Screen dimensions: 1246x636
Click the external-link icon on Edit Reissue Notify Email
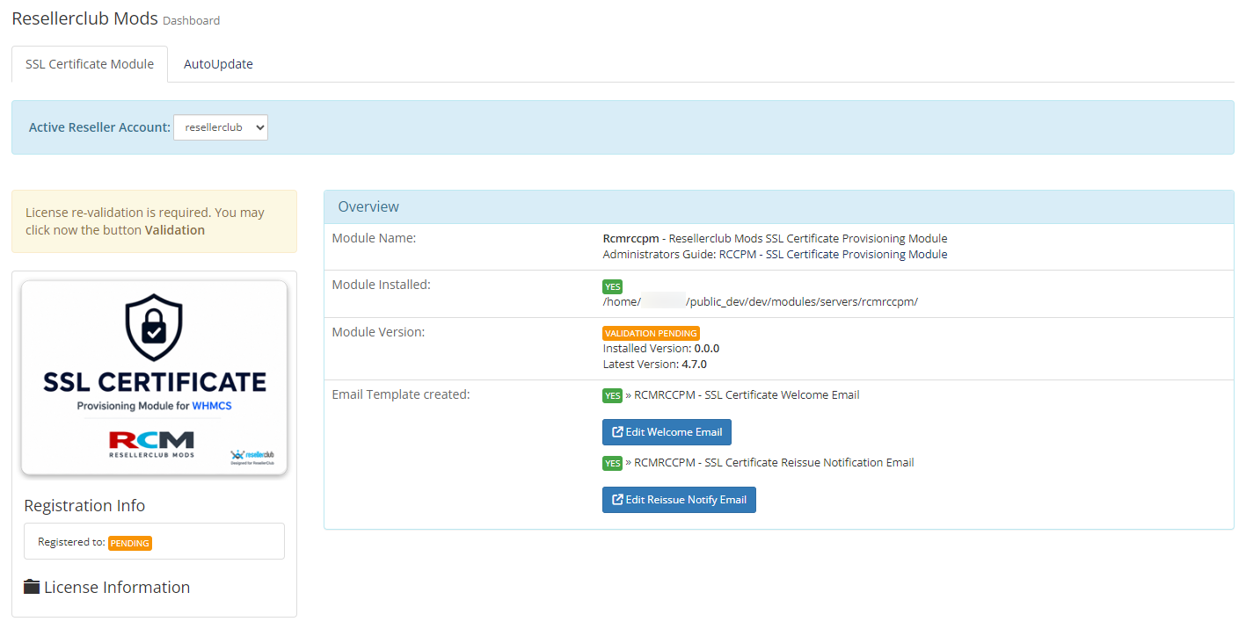click(x=617, y=500)
